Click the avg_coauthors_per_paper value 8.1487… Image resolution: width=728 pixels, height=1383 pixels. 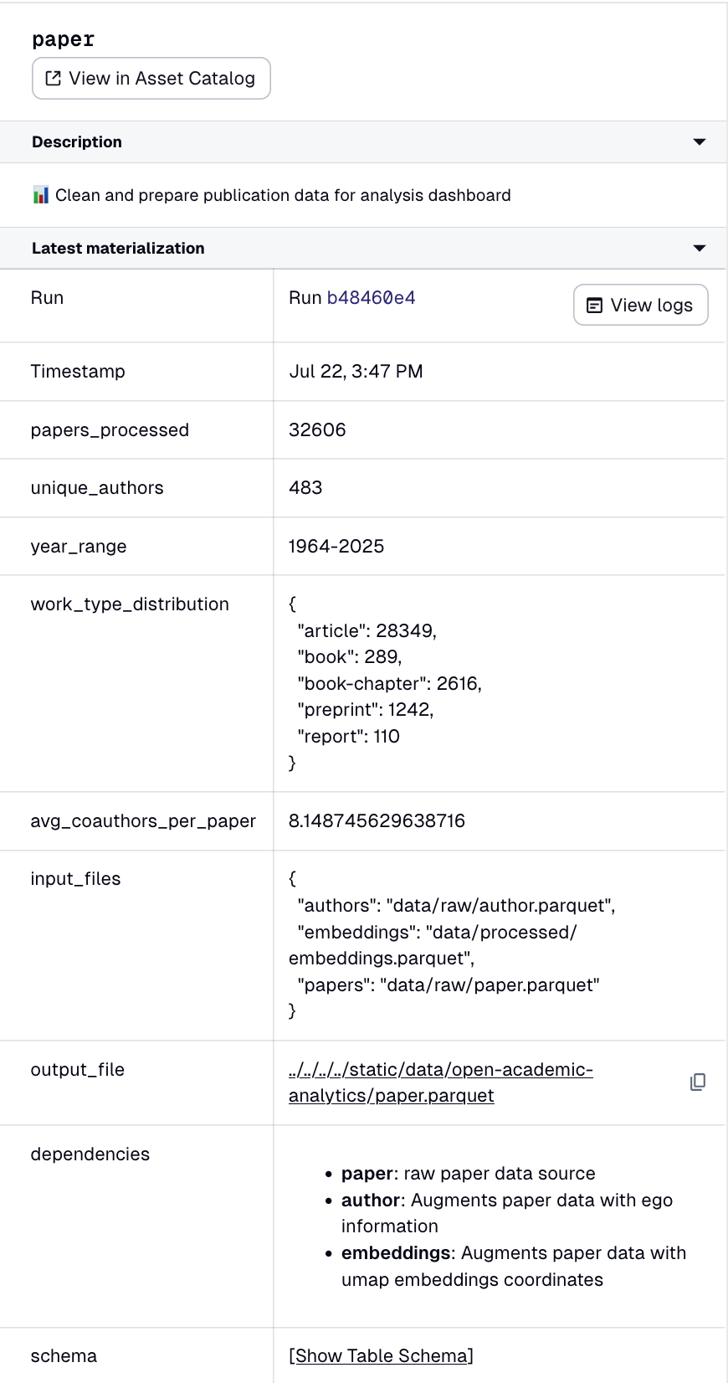377,821
